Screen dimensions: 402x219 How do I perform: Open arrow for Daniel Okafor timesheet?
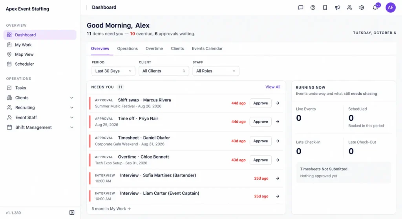(x=278, y=141)
